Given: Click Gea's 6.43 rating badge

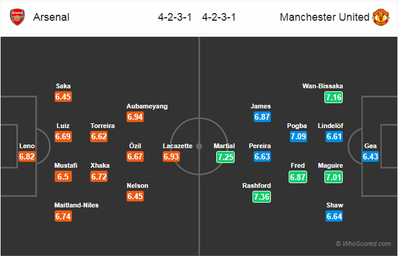Looking at the screenshot, I should click(x=370, y=156).
